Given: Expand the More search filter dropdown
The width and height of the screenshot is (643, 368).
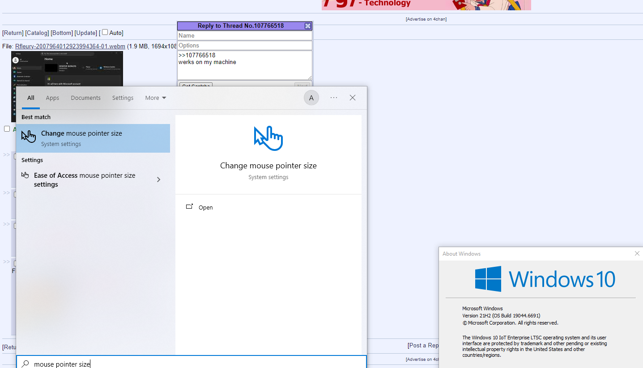Looking at the screenshot, I should pyautogui.click(x=156, y=98).
